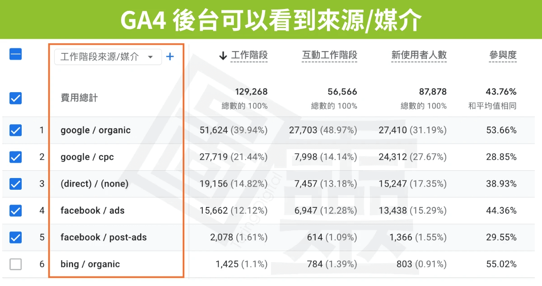
Task: Sort the table by 新使用者人數
Action: pyautogui.click(x=419, y=55)
